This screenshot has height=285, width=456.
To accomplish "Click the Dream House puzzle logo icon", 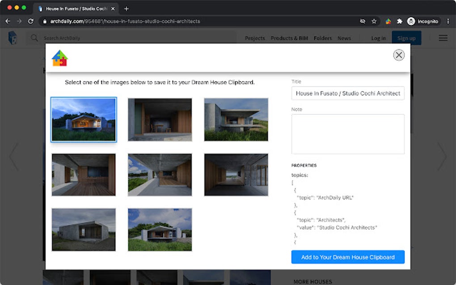I will 59,59.
